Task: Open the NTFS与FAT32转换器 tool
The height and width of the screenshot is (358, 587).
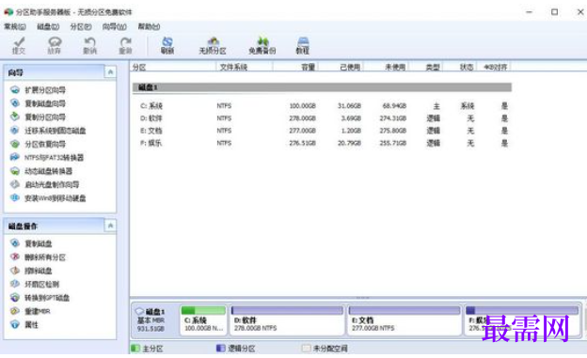Action: (x=47, y=158)
